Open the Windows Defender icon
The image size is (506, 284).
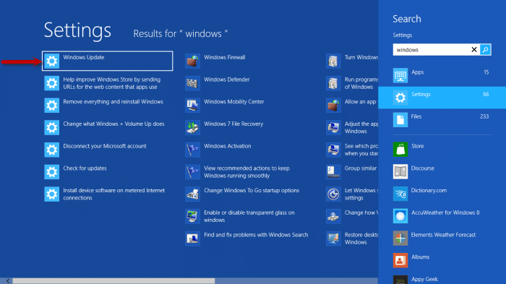192,83
